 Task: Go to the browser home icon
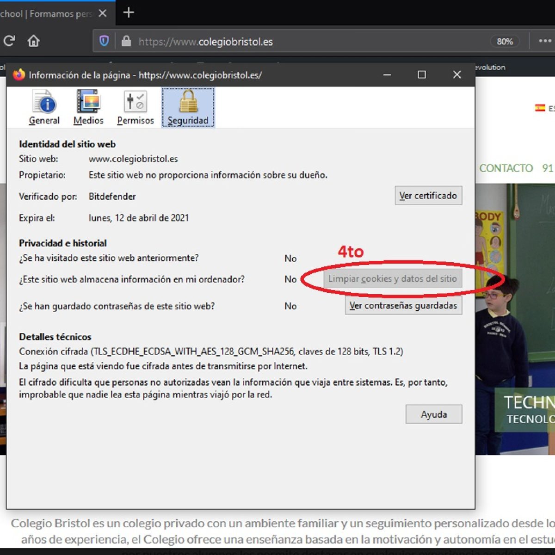coord(33,41)
